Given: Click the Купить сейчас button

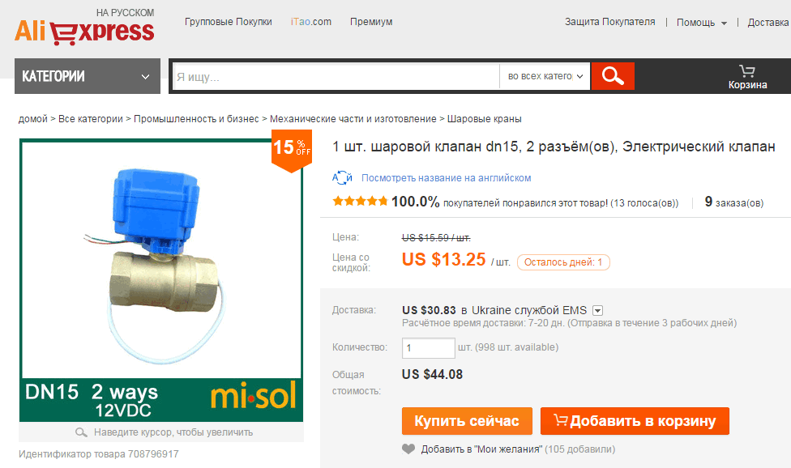Looking at the screenshot, I should (x=467, y=421).
